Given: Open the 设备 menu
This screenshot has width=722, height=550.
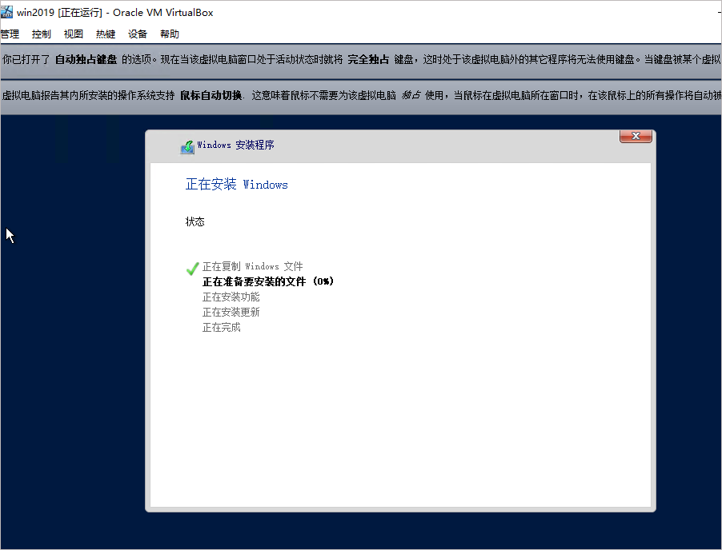Looking at the screenshot, I should coord(137,34).
